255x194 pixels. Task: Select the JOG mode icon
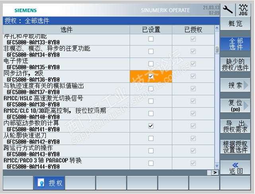click(243, 10)
